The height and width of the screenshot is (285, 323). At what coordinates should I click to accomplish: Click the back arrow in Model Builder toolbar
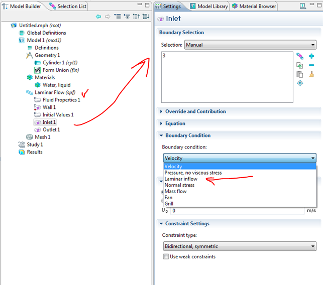pos(98,17)
